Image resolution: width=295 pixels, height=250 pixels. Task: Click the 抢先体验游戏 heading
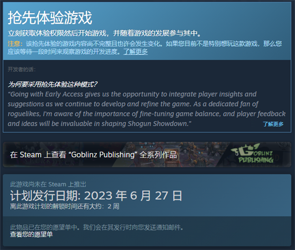(50, 18)
